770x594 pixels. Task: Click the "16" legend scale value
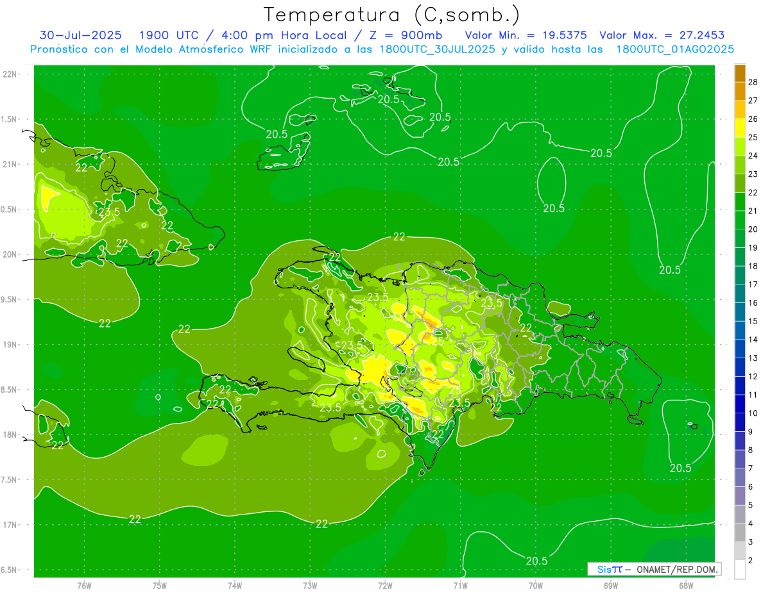[753, 303]
